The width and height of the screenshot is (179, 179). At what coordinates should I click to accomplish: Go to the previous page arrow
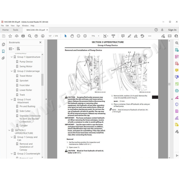pos(36,36)
